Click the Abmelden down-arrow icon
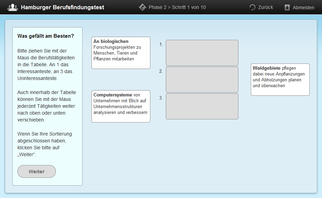The height and width of the screenshot is (198, 322). tap(287, 8)
